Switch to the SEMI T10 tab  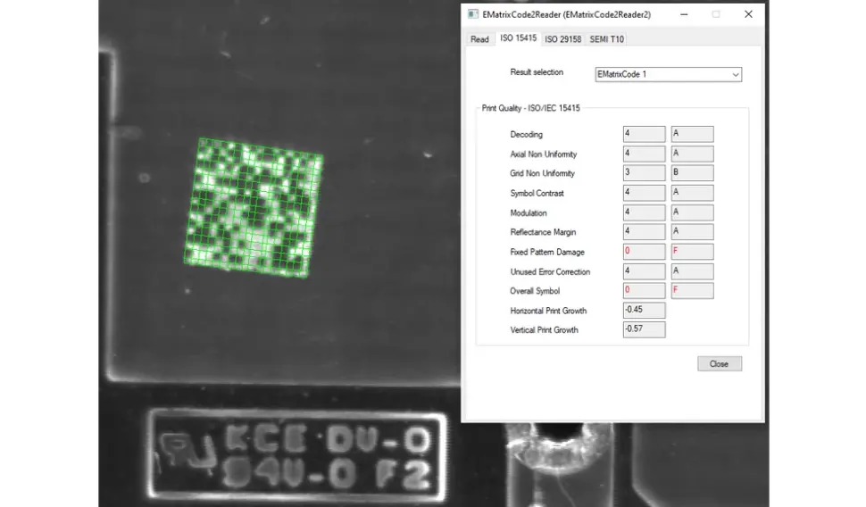[607, 38]
